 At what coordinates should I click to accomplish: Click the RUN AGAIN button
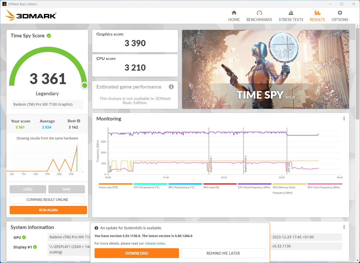[x=48, y=210]
